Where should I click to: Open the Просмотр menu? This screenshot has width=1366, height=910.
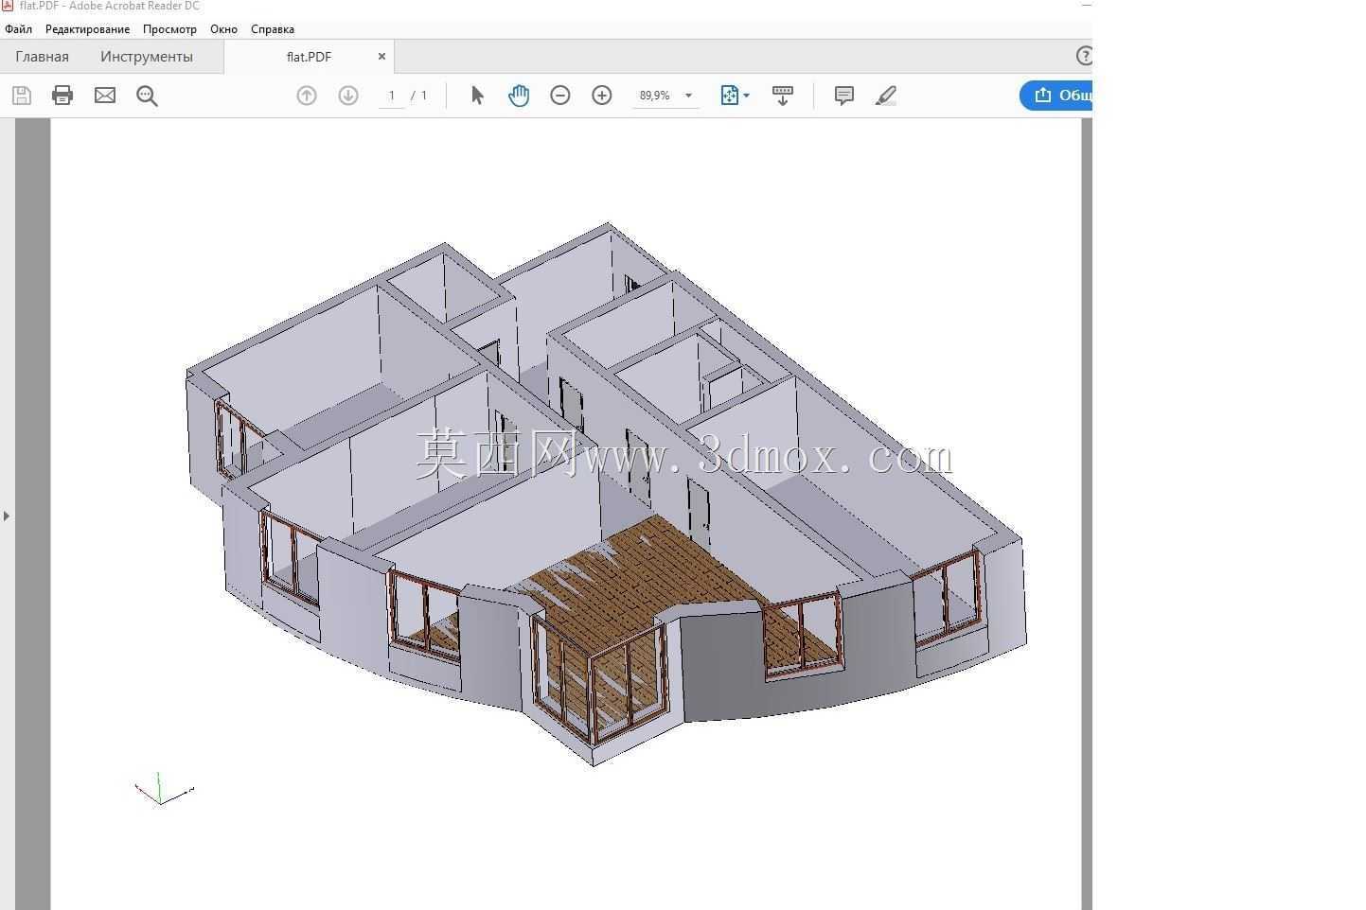[x=169, y=29]
